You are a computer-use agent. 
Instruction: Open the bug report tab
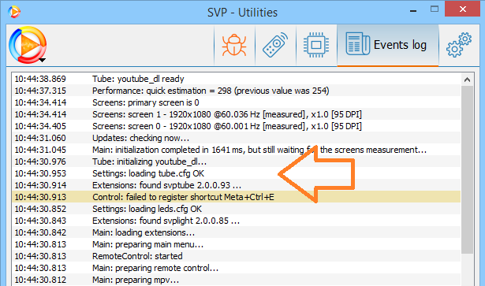[234, 45]
